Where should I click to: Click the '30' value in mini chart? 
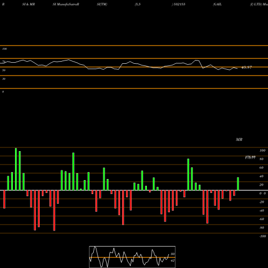tap(173, 254)
